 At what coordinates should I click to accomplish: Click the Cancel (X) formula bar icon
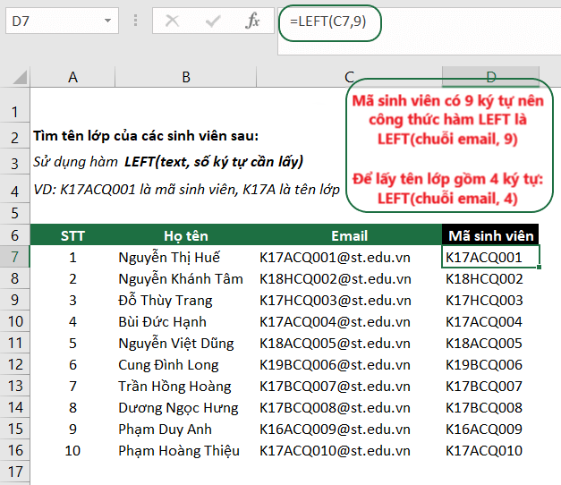(172, 21)
